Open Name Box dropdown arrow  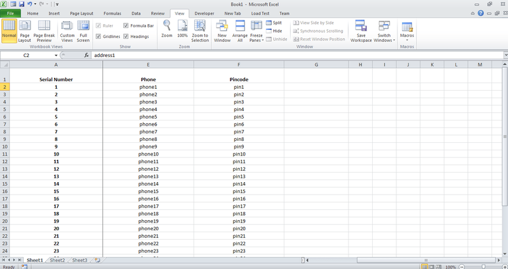(x=56, y=55)
